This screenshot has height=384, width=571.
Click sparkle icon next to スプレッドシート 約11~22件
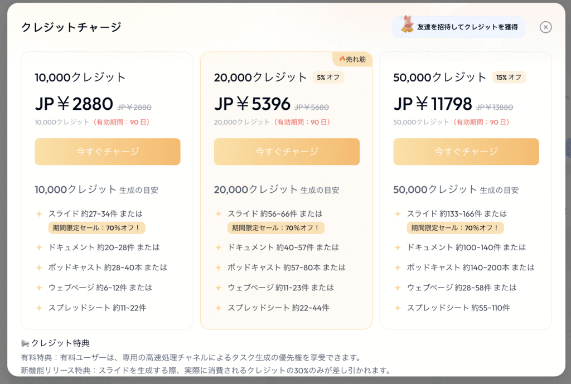(x=39, y=308)
